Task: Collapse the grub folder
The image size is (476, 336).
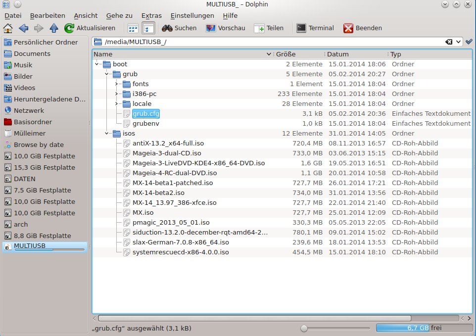Action: click(106, 74)
